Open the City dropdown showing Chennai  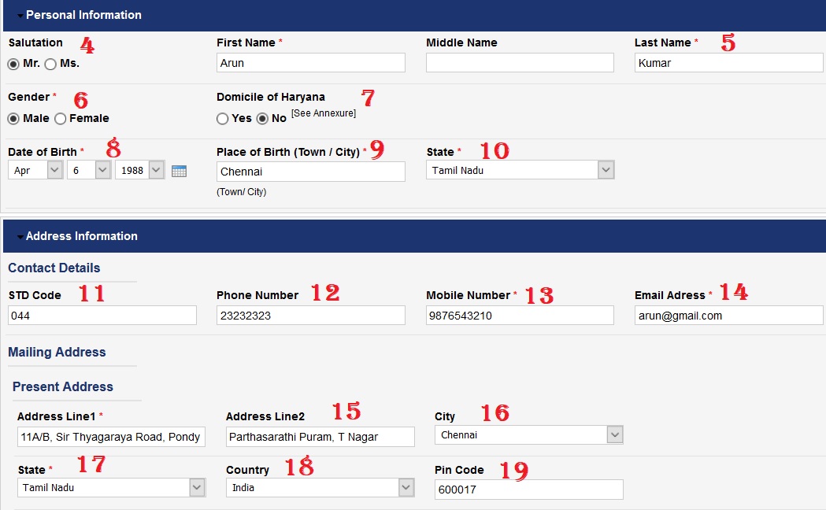point(528,435)
